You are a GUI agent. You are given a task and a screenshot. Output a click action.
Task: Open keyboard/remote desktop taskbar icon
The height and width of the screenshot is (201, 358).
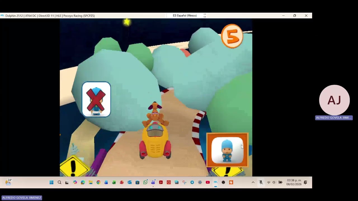[176, 182]
